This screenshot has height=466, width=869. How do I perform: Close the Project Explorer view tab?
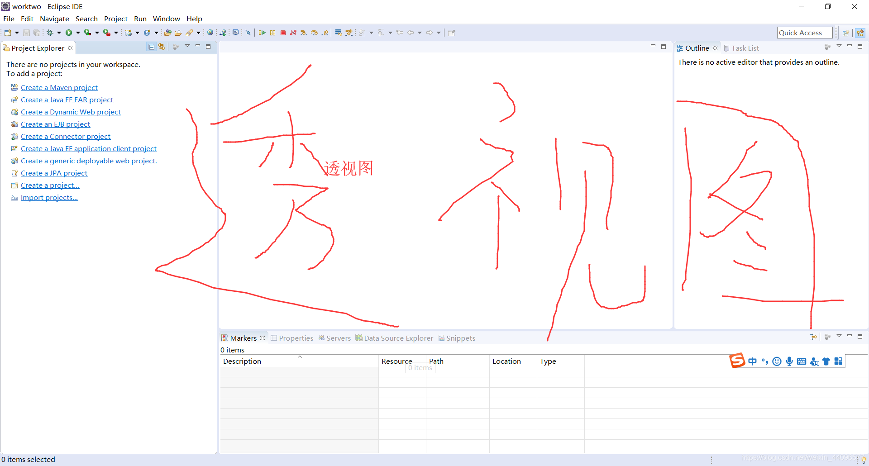(x=70, y=48)
